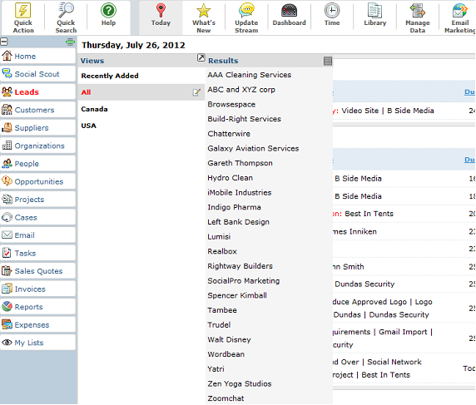Click the Results grid view icon
Image resolution: width=476 pixels, height=405 pixels.
[328, 61]
